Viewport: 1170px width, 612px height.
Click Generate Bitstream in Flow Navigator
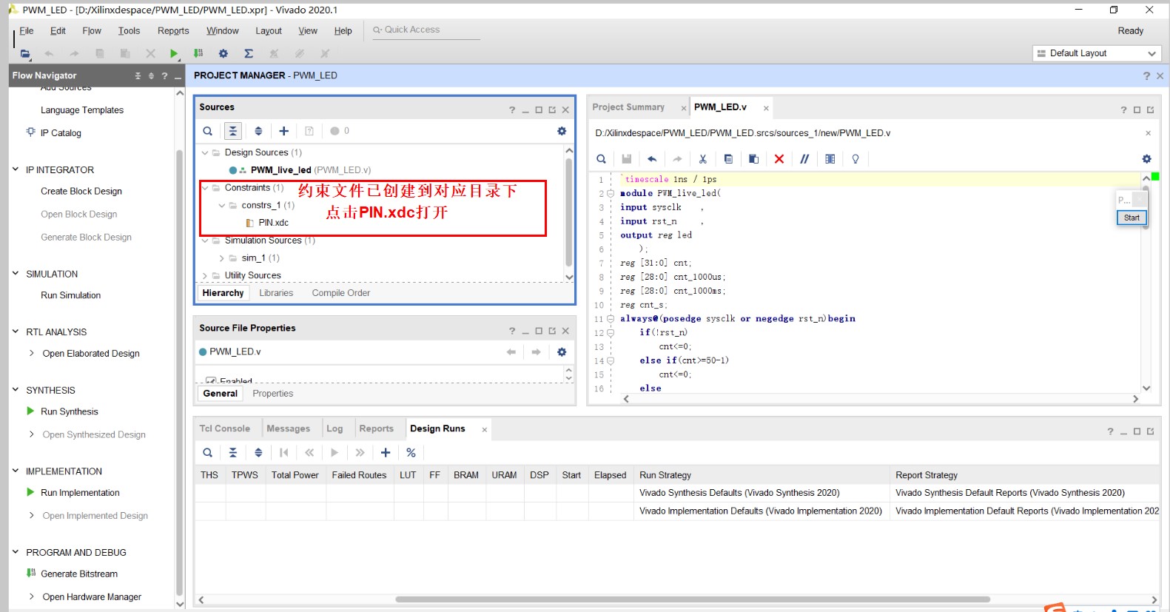pyautogui.click(x=78, y=574)
